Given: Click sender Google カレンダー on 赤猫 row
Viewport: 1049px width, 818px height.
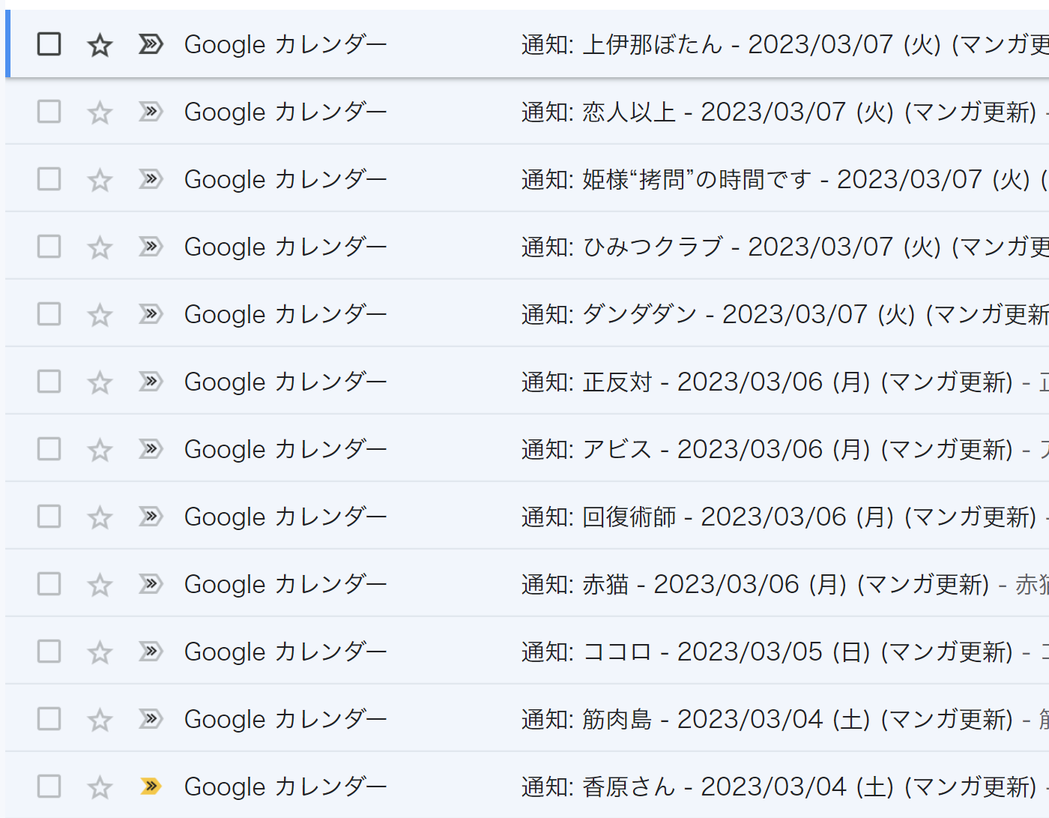Looking at the screenshot, I should tap(285, 585).
